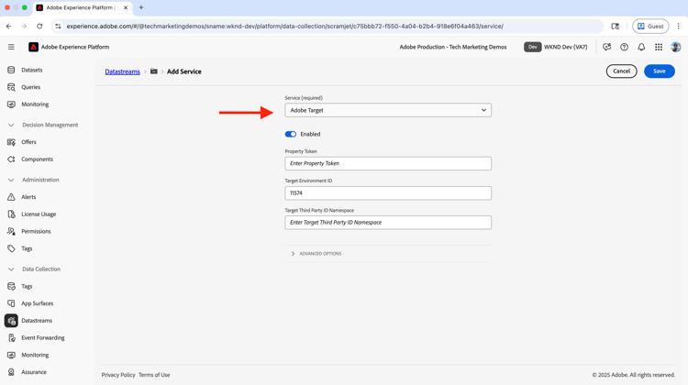Collapse the Administration section
688x385 pixels.
pyautogui.click(x=11, y=180)
